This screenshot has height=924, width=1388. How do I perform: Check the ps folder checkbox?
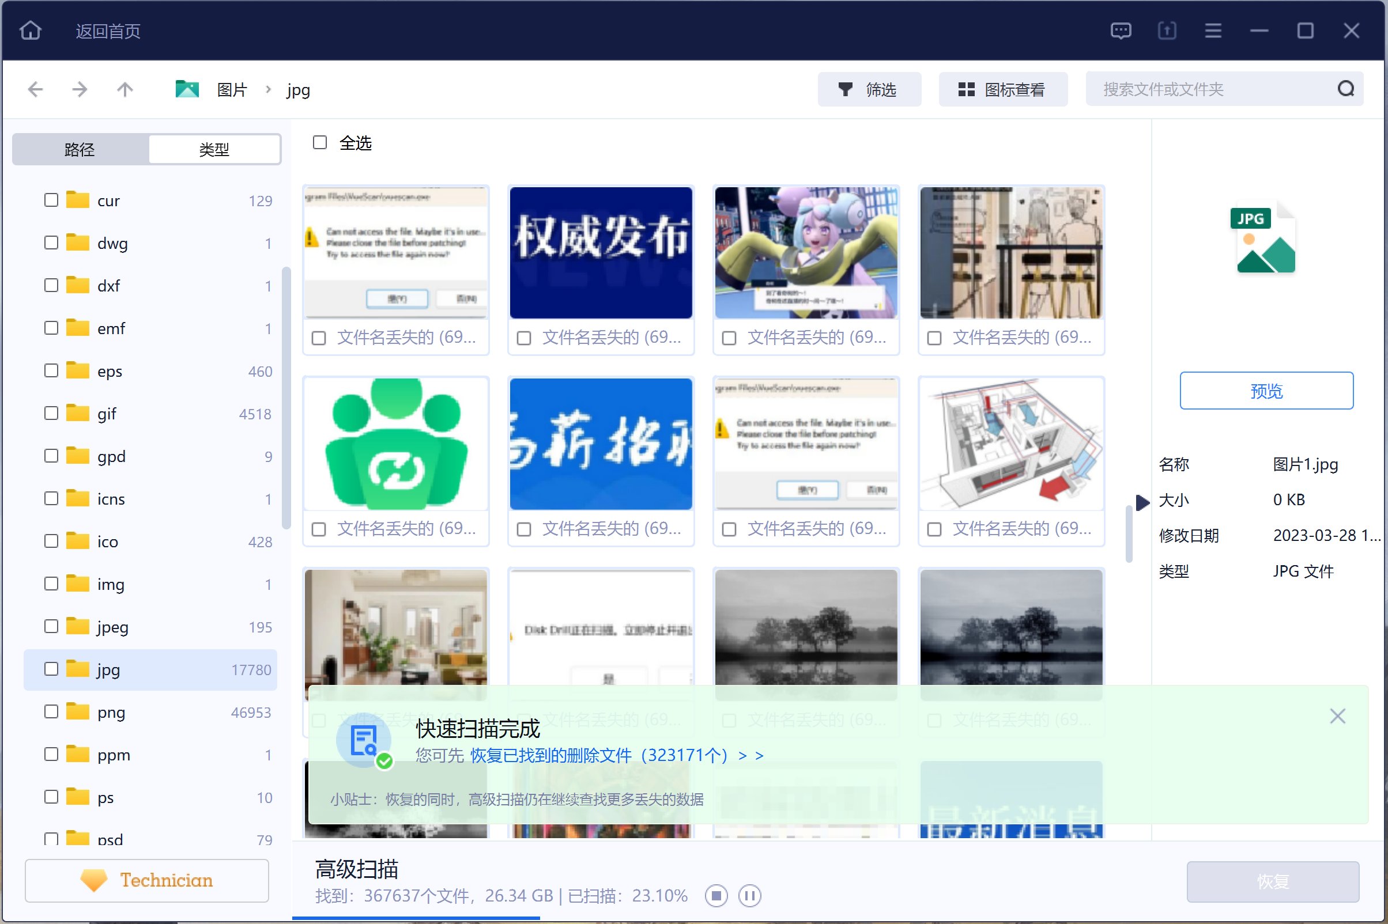click(51, 797)
